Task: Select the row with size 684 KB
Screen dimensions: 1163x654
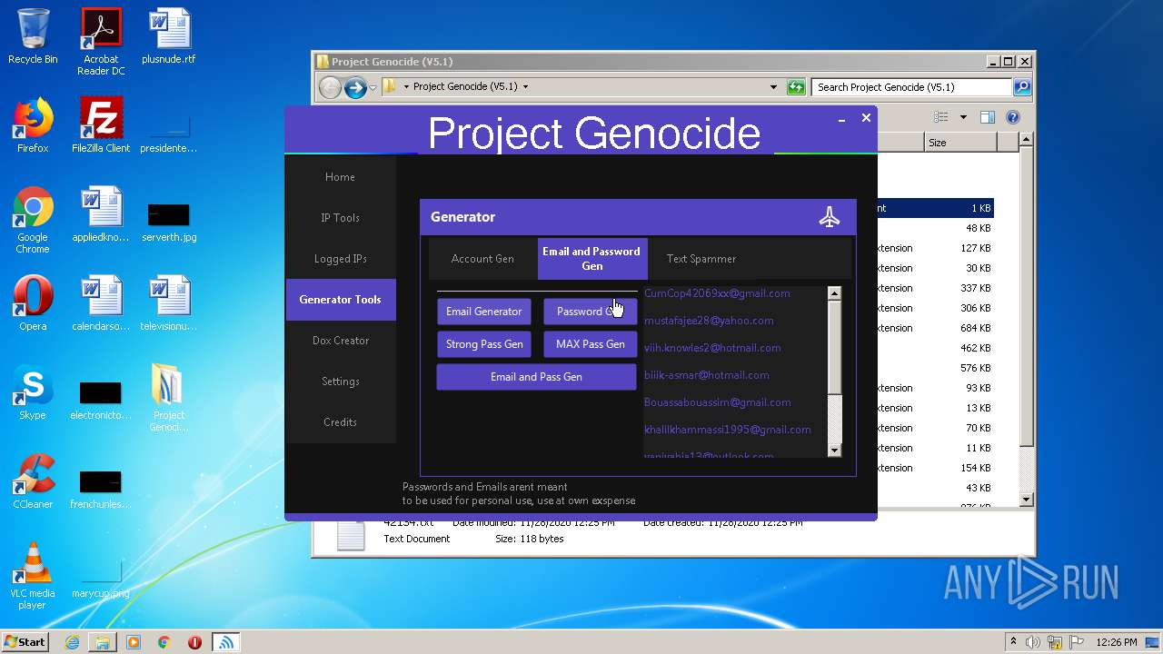Action: point(934,328)
